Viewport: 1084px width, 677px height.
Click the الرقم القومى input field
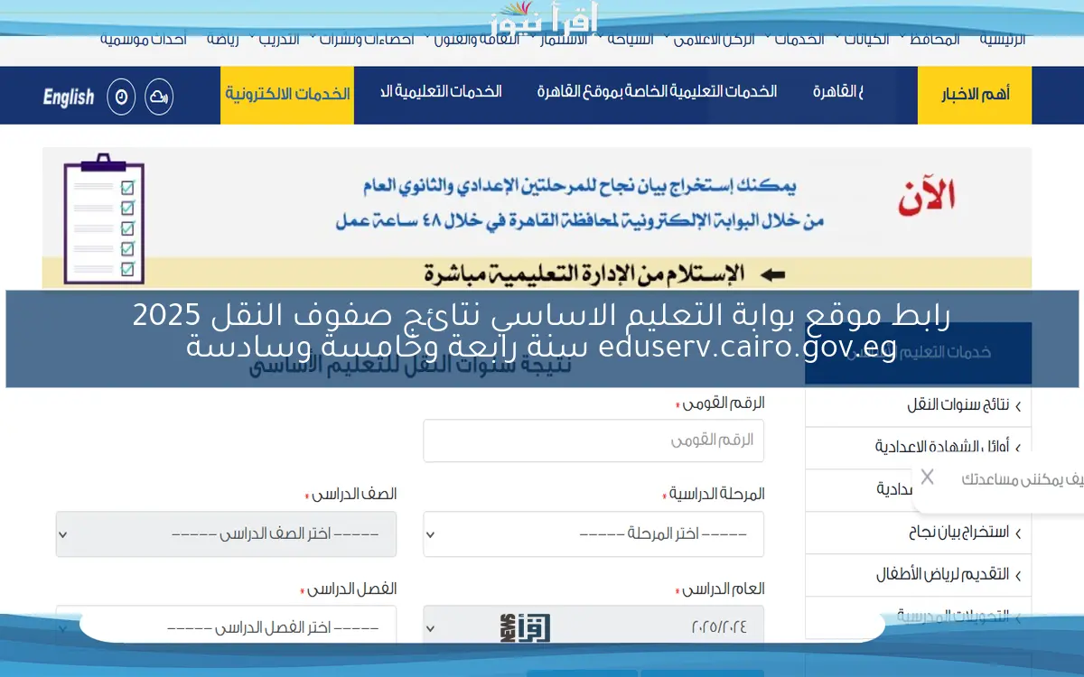click(593, 441)
